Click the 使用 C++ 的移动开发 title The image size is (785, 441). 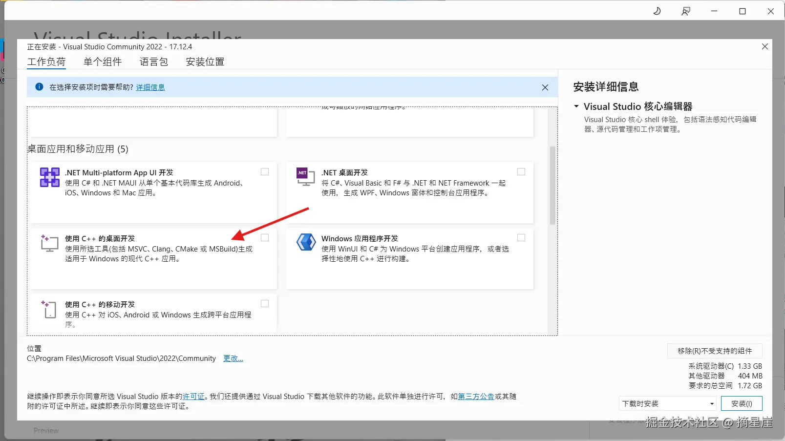[100, 305]
